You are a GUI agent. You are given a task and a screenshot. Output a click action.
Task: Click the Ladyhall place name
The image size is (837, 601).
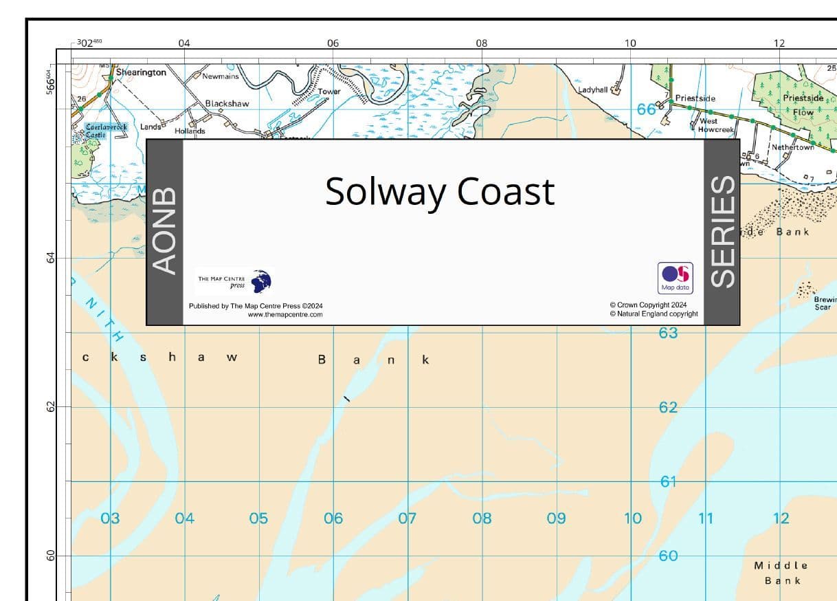click(592, 89)
